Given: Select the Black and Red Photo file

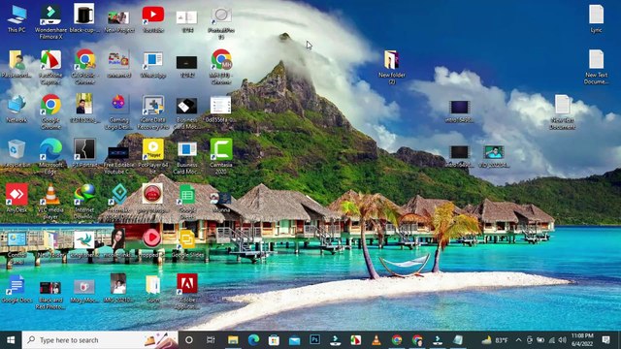Looking at the screenshot, I should [50, 295].
